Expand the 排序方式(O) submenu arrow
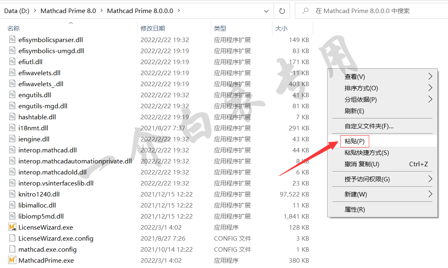This screenshot has height=268, width=448. pos(430,88)
